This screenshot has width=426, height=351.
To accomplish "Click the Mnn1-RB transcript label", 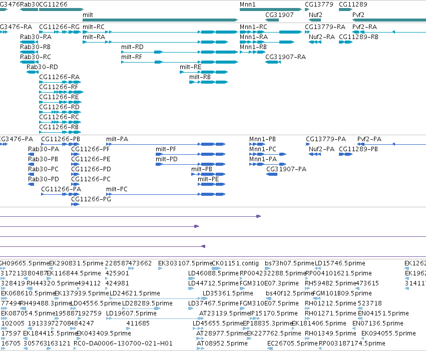I will [x=253, y=47].
